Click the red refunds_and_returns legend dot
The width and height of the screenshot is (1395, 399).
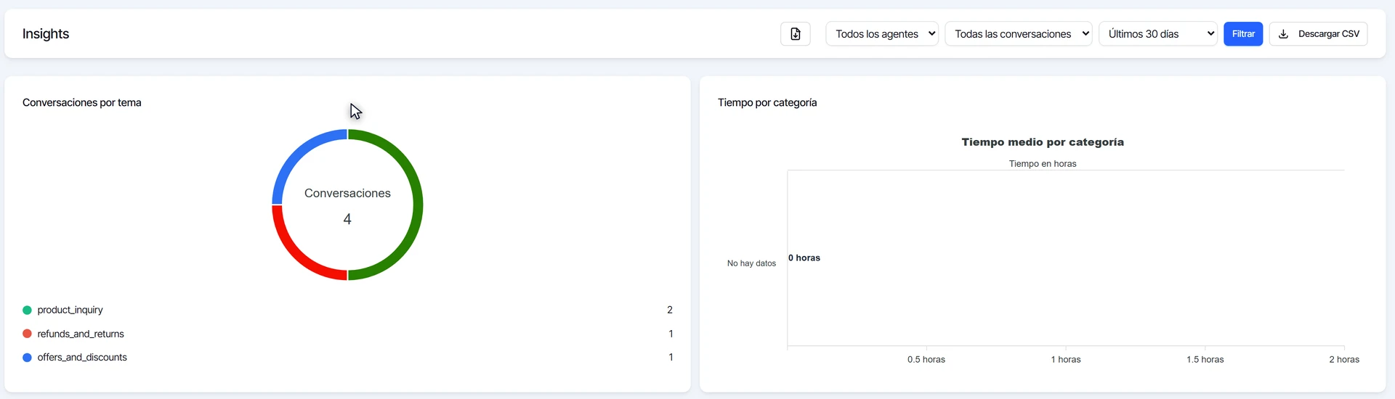coord(27,334)
